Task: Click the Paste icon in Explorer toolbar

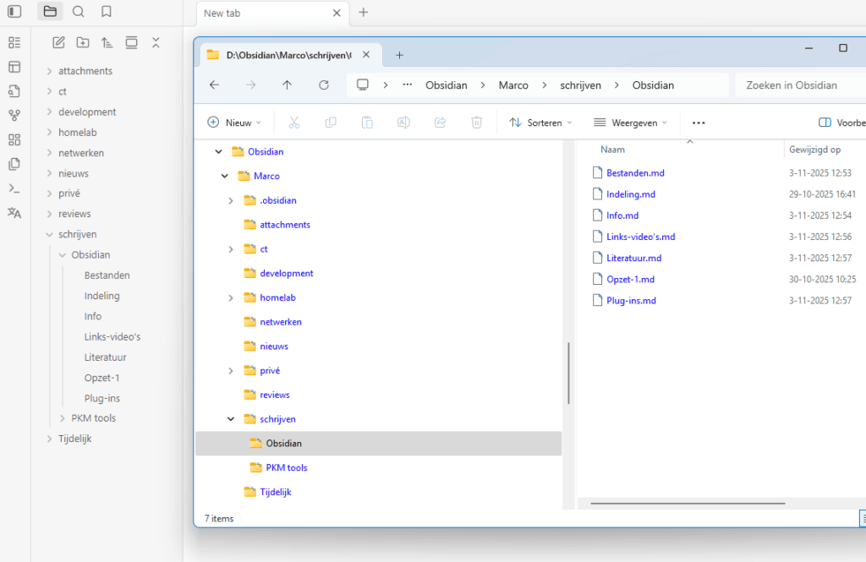Action: click(367, 123)
